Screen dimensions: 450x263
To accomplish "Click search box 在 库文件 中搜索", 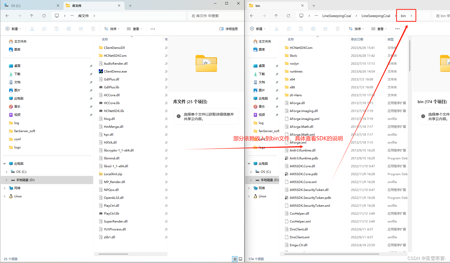I will point(216,16).
